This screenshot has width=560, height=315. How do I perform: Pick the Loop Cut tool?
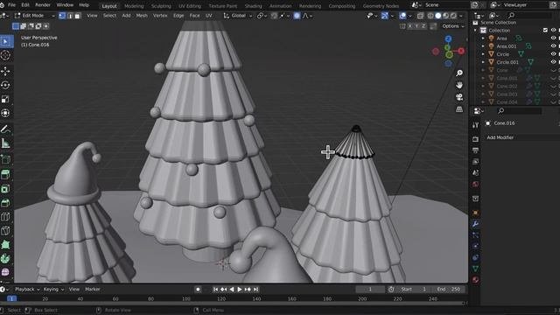pos(5,217)
